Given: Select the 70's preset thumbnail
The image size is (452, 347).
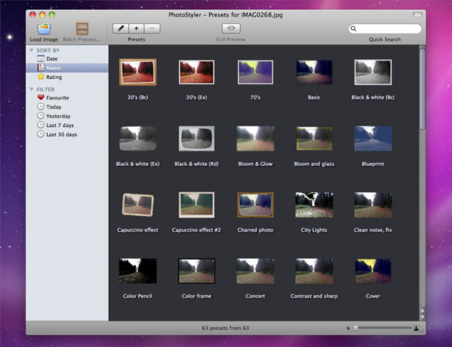Looking at the screenshot, I should (x=255, y=72).
